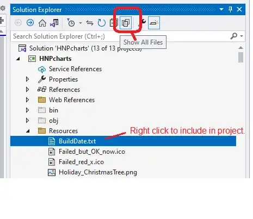Open Properties wrench icon in toolbar
The image size is (253, 219).
pos(143,23)
